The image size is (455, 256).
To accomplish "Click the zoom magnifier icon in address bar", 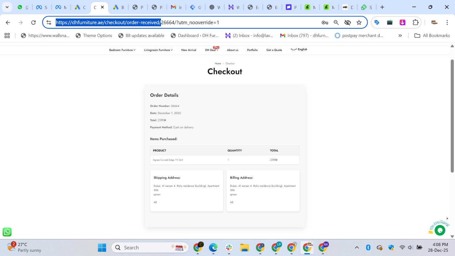I will point(336,22).
